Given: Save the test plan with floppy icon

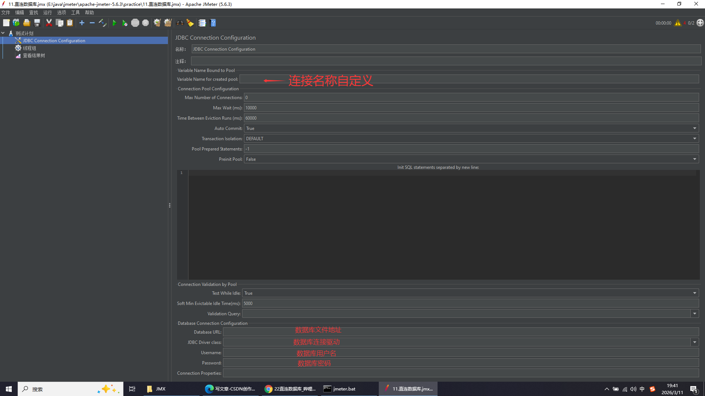Looking at the screenshot, I should [x=37, y=23].
